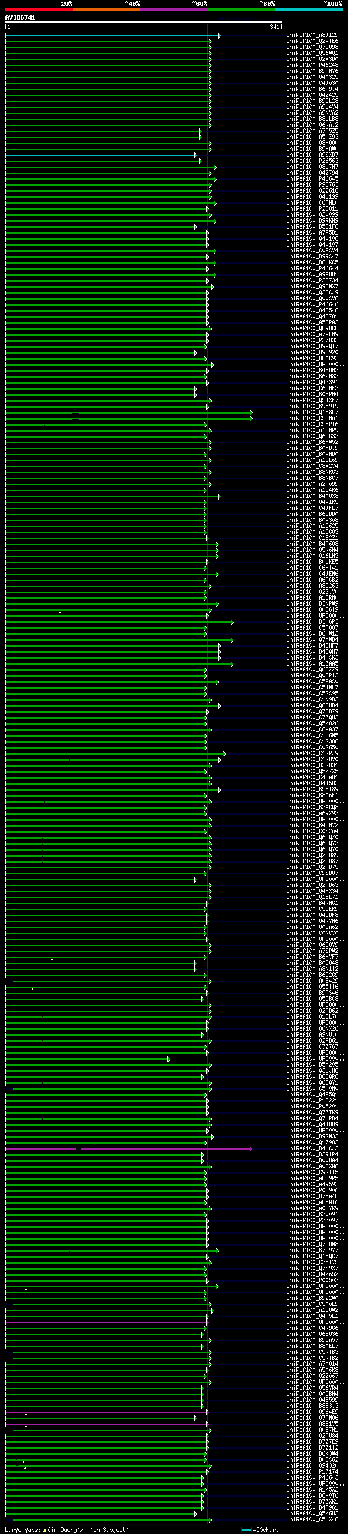Open hit UniRef100_P46248
Image resolution: width=348 pixels, height=1534 pixels.
click(312, 65)
